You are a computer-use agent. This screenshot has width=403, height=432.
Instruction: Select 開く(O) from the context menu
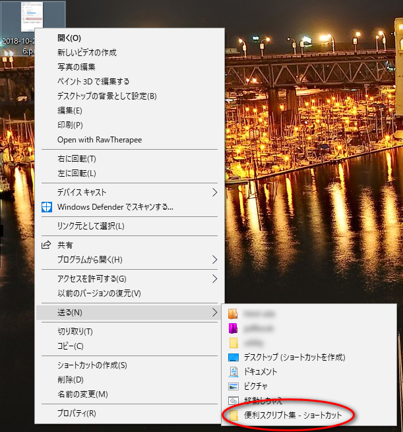tap(69, 38)
